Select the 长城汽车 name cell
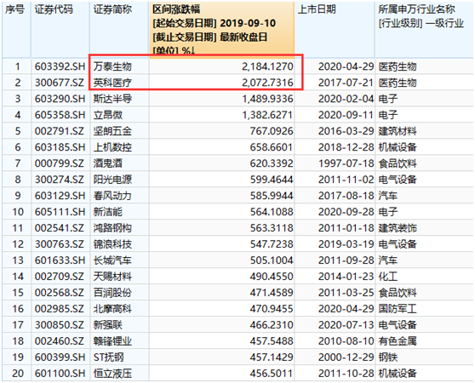This screenshot has height=383, width=475. pyautogui.click(x=112, y=260)
